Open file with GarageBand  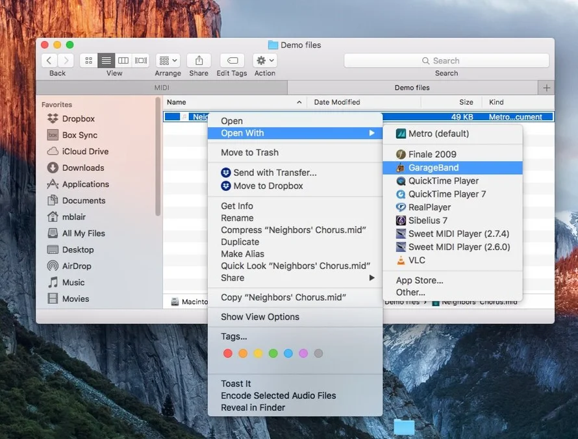click(x=453, y=168)
